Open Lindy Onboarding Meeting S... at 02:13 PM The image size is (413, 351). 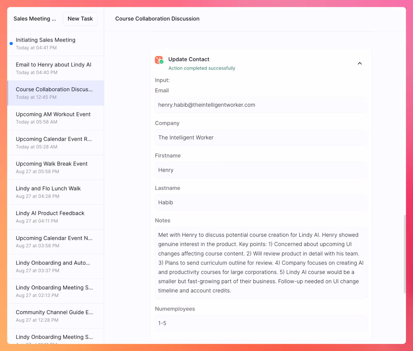pos(56,291)
